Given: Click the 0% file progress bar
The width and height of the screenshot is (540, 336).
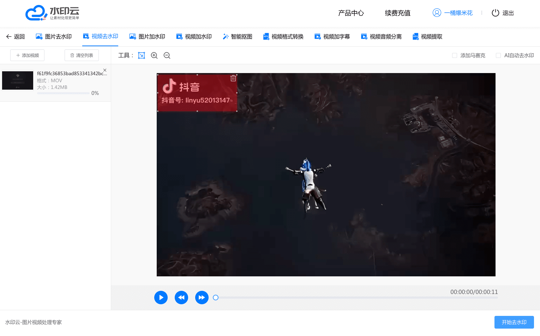Looking at the screenshot, I should point(63,93).
